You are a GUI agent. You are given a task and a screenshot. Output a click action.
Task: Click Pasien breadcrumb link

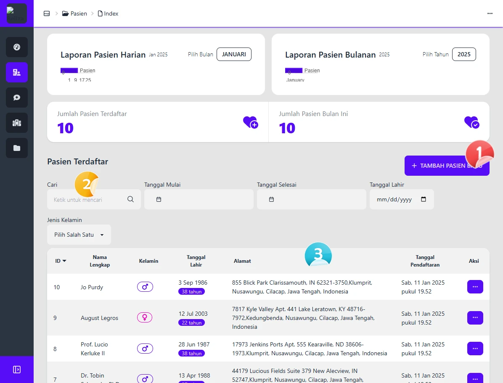(x=75, y=13)
